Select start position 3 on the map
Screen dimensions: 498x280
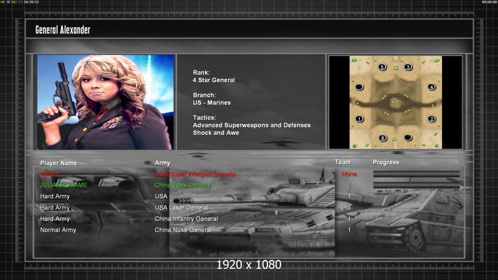click(x=408, y=67)
